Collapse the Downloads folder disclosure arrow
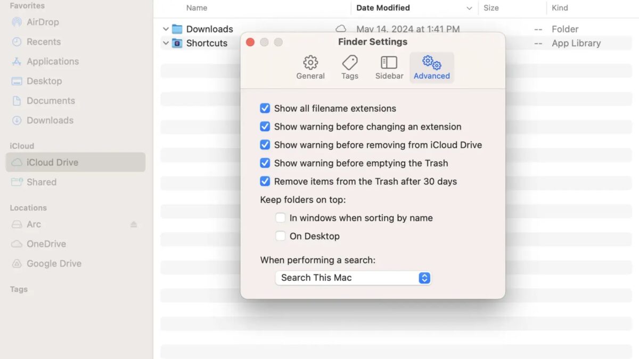The width and height of the screenshot is (639, 359). click(x=166, y=29)
